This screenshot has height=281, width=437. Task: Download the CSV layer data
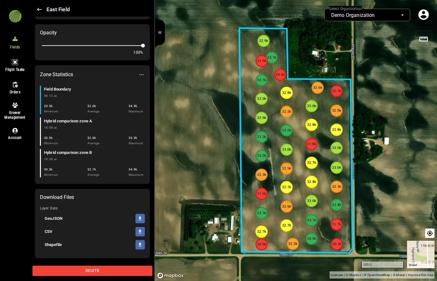[140, 232]
